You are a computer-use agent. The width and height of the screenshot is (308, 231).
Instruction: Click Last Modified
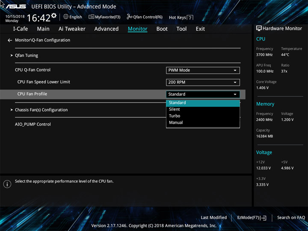(214, 218)
